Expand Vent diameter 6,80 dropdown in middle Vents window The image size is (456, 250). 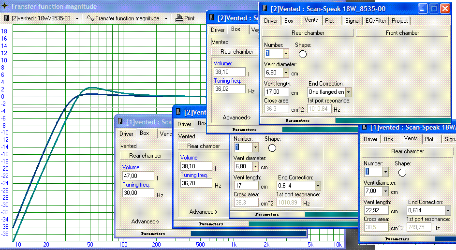[255, 166]
